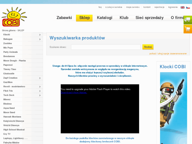The image size is (192, 144).
Task: Open szukaj w serwisie link
Action: pyautogui.click(x=114, y=7)
